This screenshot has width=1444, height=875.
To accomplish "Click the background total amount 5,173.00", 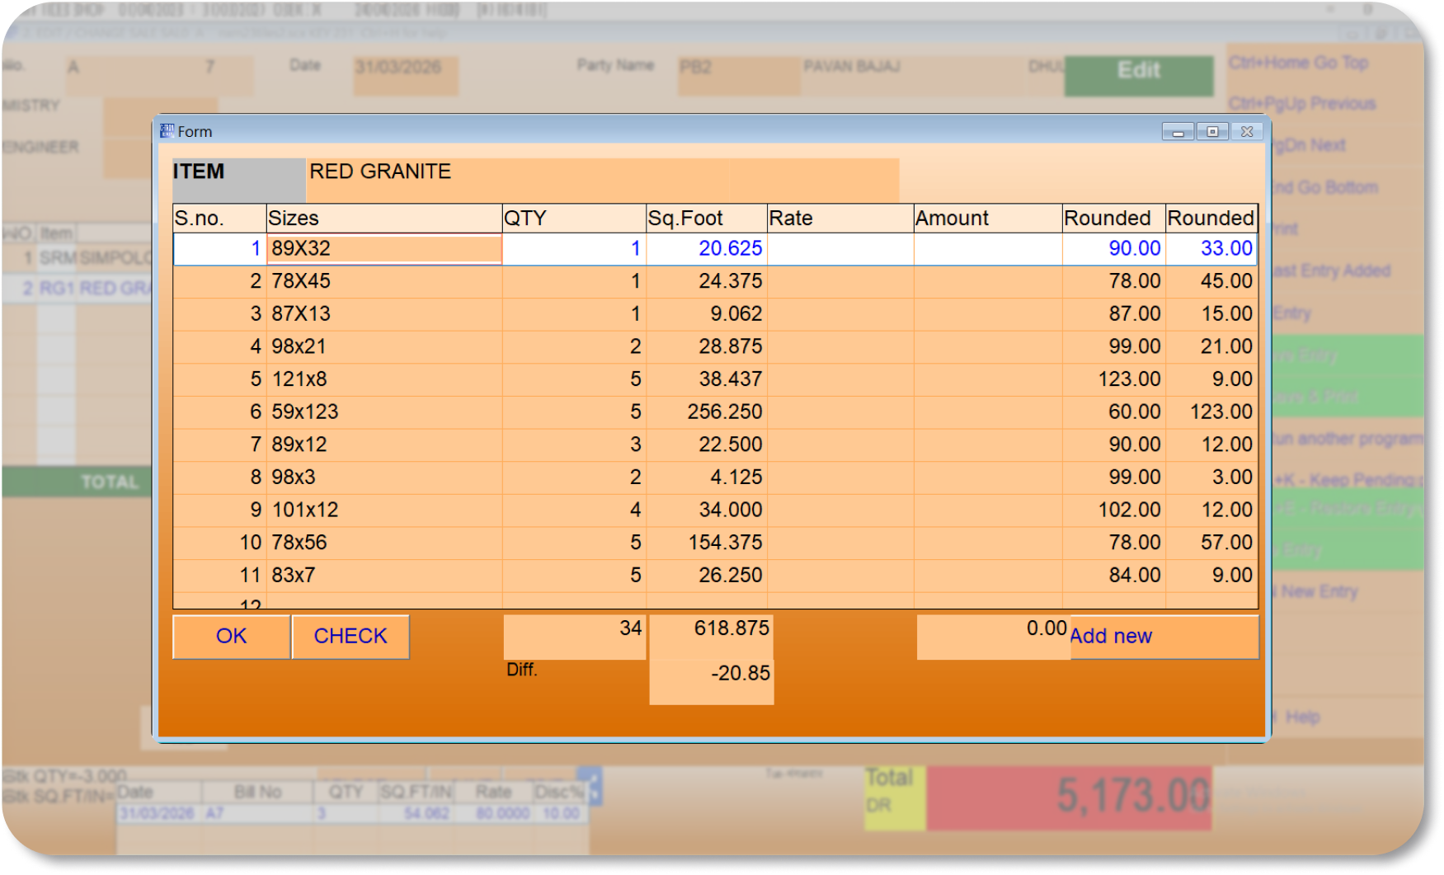I will pos(1070,797).
